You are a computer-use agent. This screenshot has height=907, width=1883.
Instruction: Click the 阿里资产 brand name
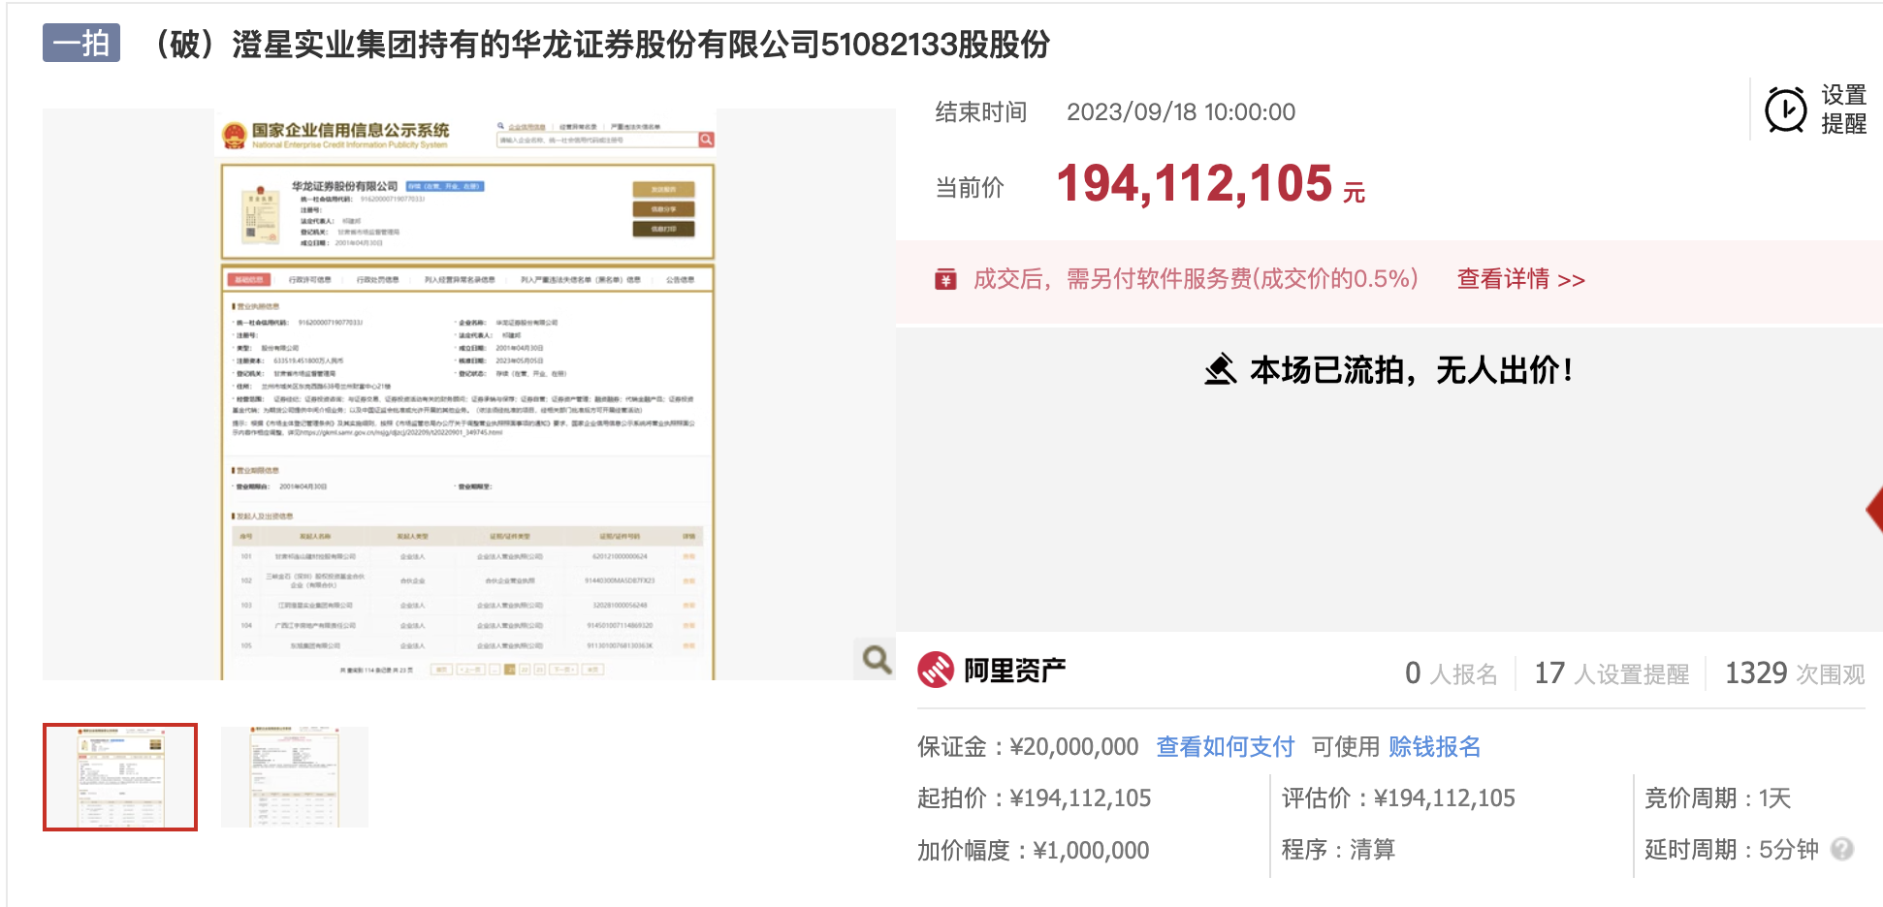point(1014,671)
